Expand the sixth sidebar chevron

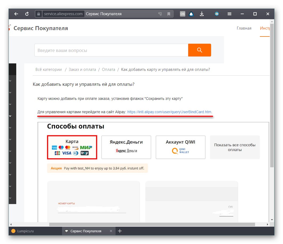click(10, 139)
